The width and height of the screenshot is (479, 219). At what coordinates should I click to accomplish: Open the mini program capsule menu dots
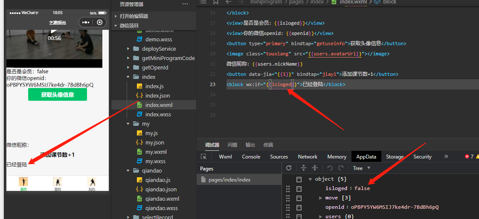[86, 23]
